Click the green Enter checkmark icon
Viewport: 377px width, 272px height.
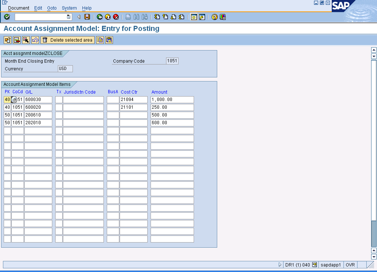[7, 17]
